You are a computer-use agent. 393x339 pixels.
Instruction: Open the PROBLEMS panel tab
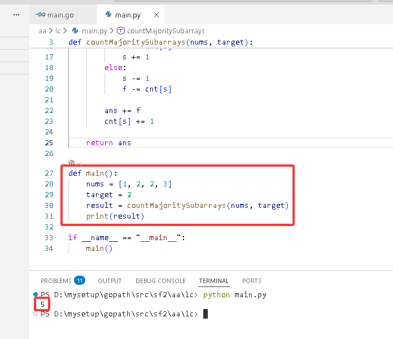[56, 281]
